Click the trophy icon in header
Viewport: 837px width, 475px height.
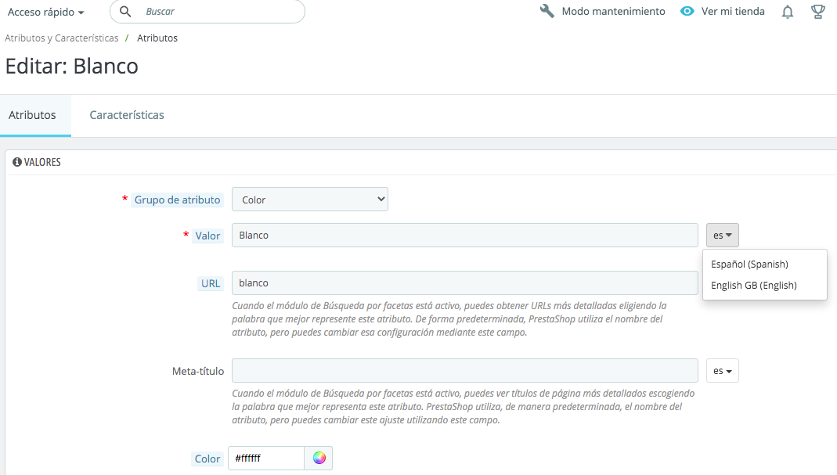(818, 12)
